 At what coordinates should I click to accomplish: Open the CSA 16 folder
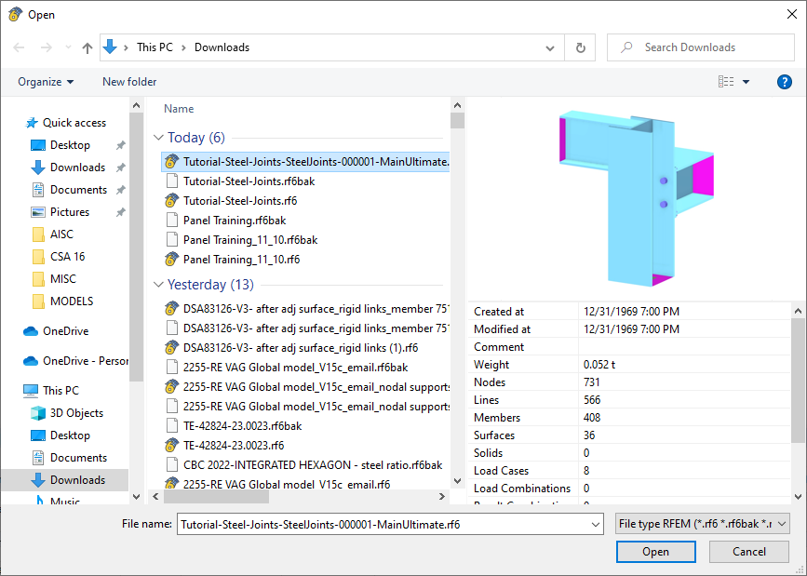pyautogui.click(x=59, y=256)
